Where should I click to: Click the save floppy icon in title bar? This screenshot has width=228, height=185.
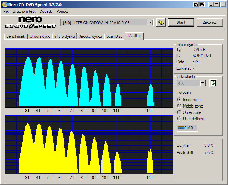click(x=202, y=5)
